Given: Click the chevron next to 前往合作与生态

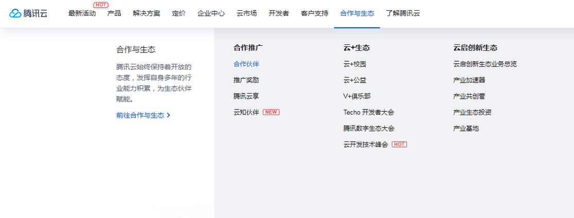Looking at the screenshot, I should [x=168, y=115].
